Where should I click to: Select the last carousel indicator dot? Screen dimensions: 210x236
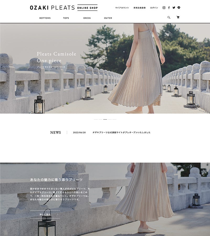[114, 119]
